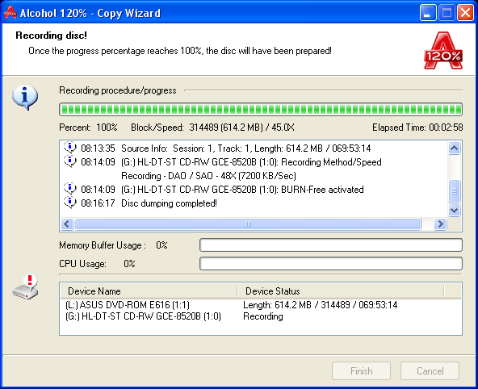Click the blue info speech bubble icon

point(25,98)
